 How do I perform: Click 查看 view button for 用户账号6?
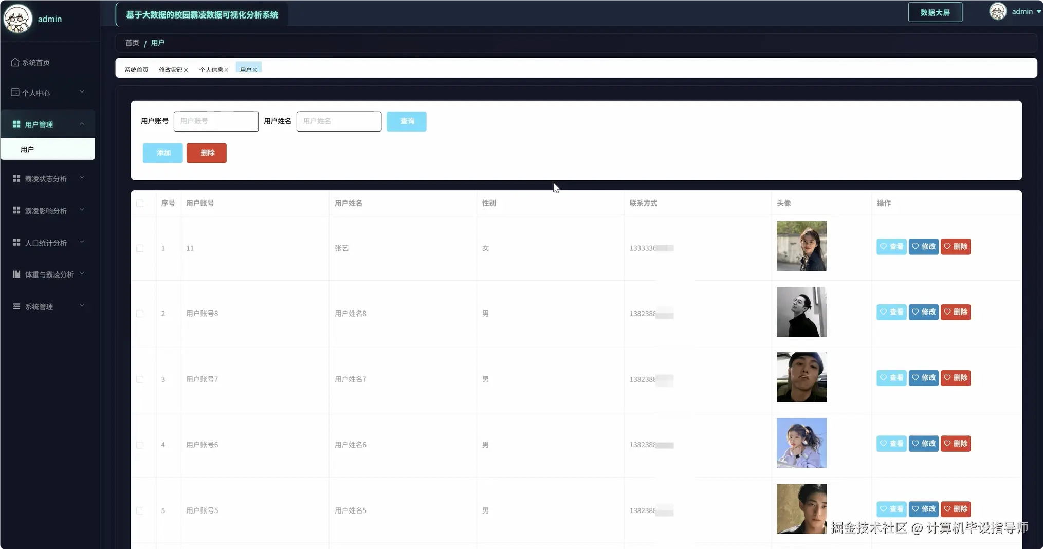(891, 444)
